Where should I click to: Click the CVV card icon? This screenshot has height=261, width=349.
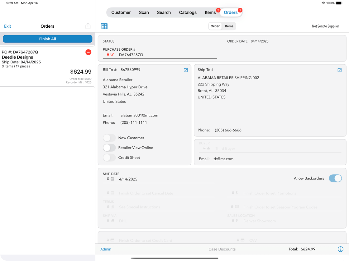coord(243,240)
